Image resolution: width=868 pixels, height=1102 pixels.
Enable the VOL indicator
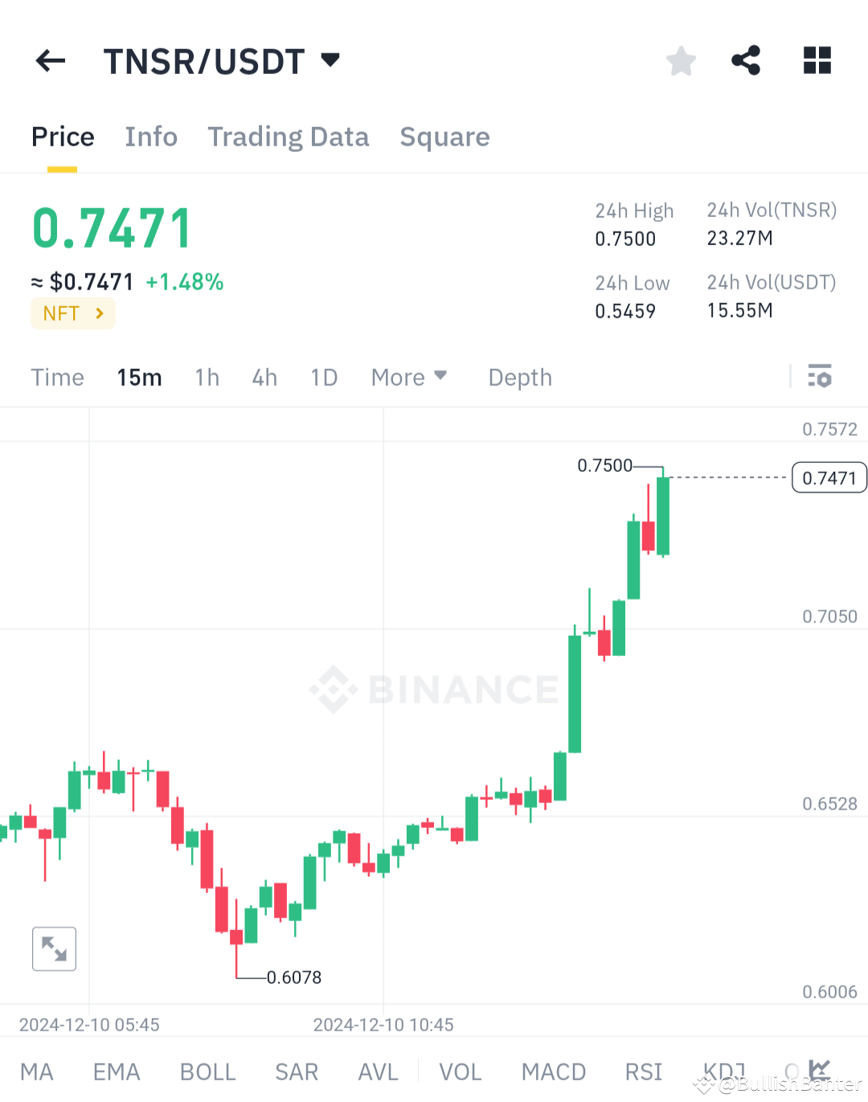point(461,1071)
